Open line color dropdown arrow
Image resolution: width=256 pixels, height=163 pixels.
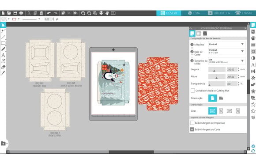(x=19, y=19)
